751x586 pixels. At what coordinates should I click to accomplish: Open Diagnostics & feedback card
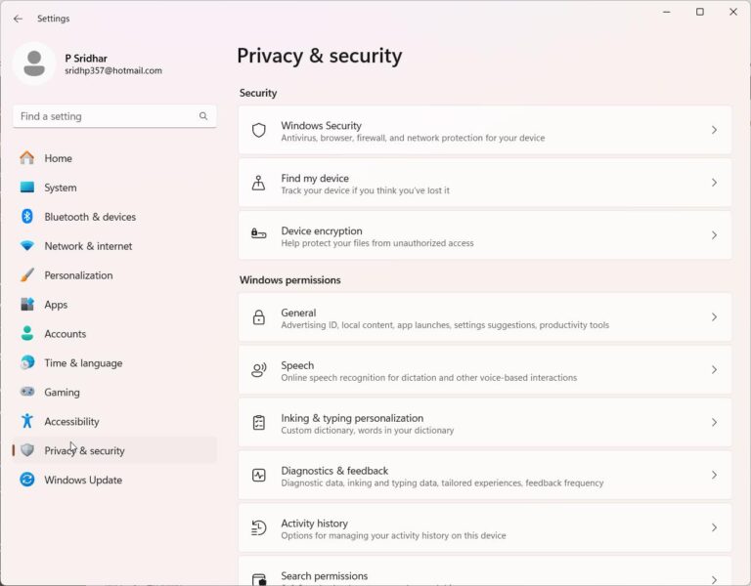[x=485, y=475]
